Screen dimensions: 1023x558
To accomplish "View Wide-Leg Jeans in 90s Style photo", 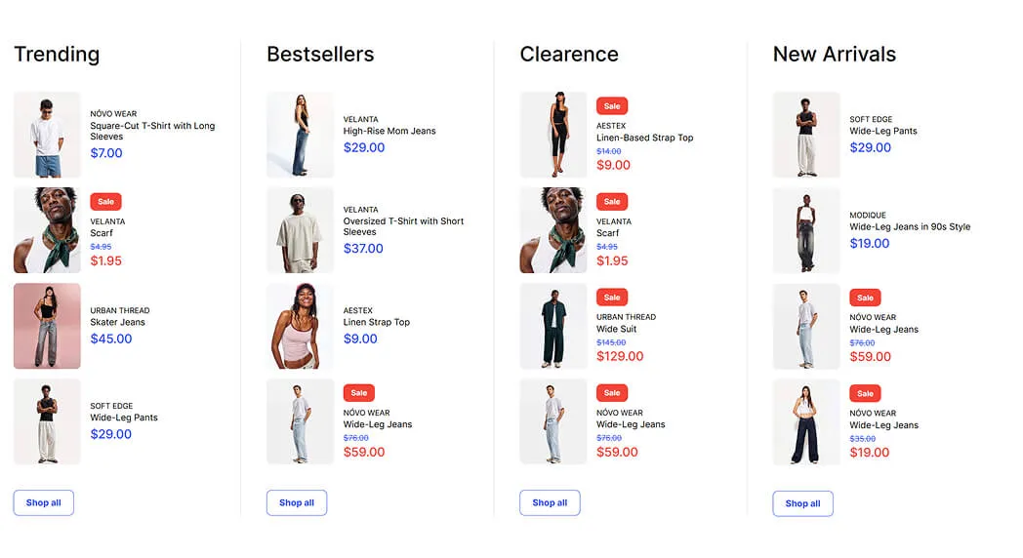I will tap(806, 230).
